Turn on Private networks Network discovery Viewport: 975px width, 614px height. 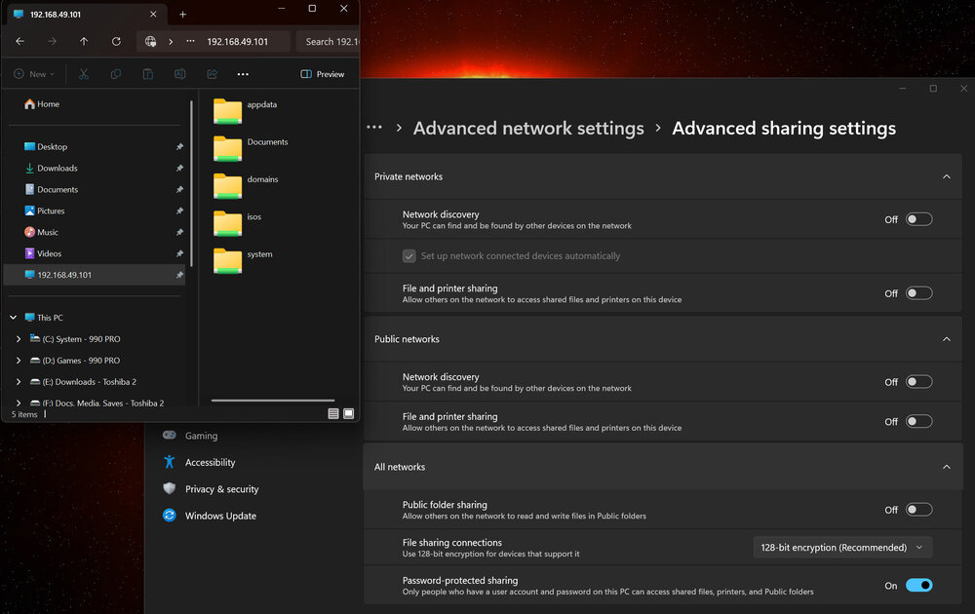919,219
